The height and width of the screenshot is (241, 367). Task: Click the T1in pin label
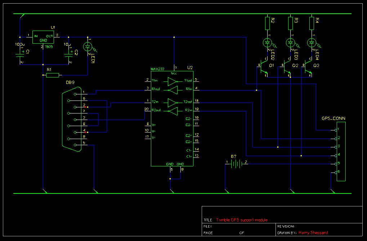pos(155,81)
